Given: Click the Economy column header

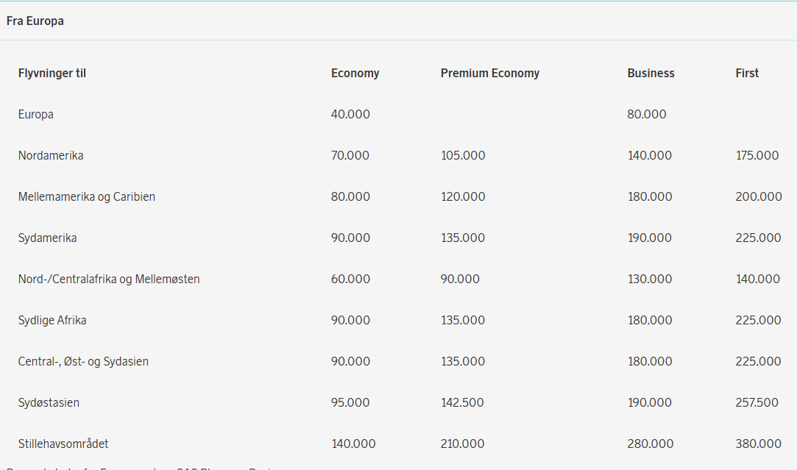Looking at the screenshot, I should (355, 73).
